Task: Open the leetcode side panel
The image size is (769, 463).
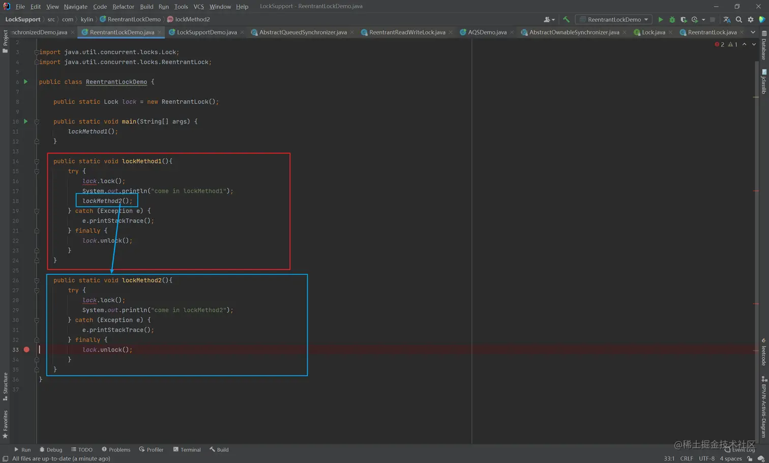Action: [764, 352]
